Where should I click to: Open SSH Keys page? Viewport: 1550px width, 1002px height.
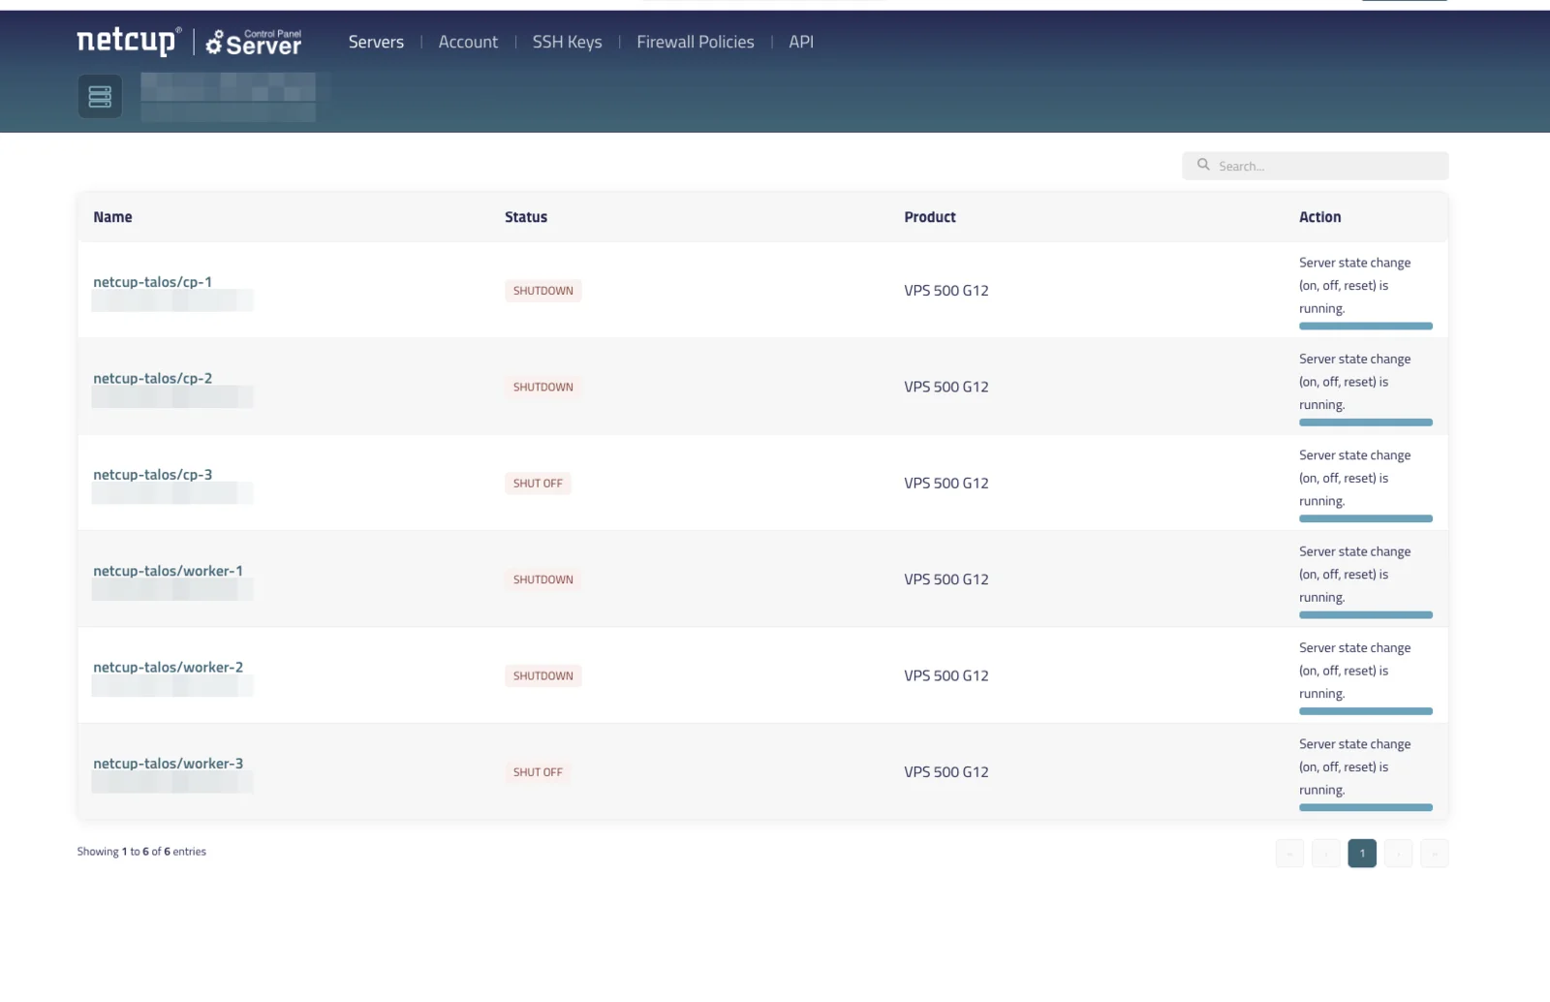point(567,42)
